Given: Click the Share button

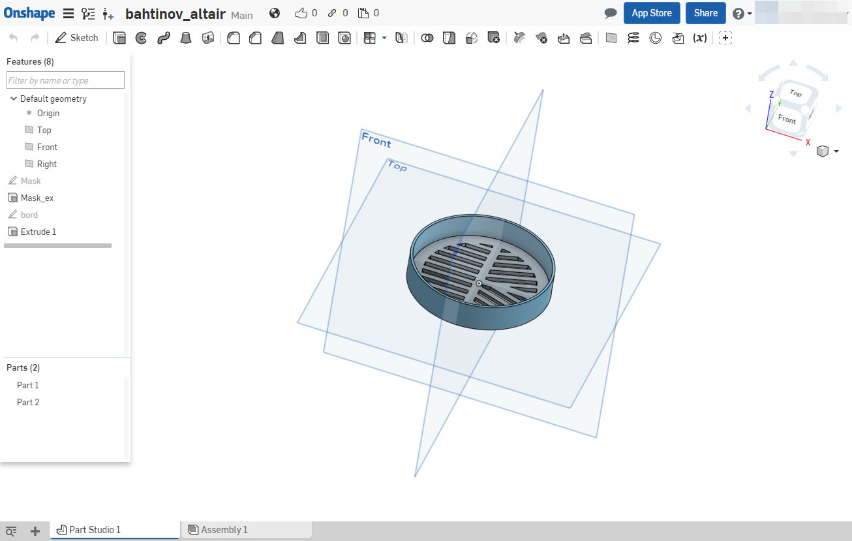Looking at the screenshot, I should [705, 12].
